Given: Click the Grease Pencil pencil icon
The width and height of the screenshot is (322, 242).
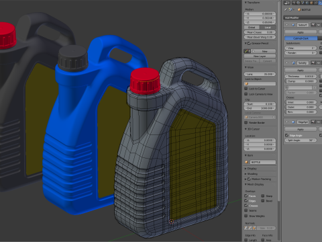Looking at the screenshot, I should (246, 51).
